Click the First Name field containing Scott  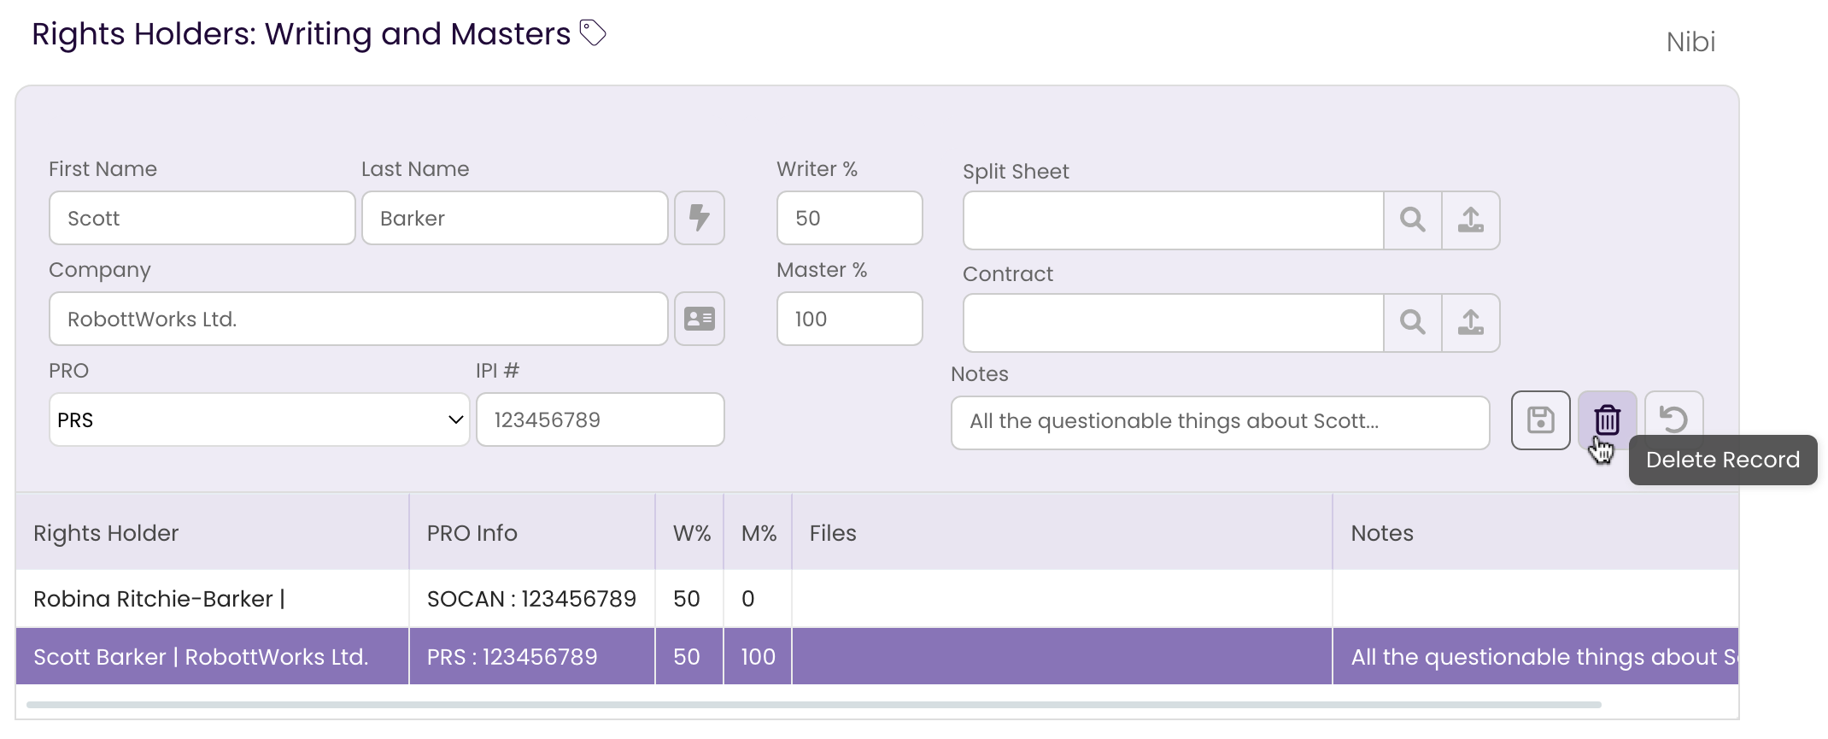202,218
